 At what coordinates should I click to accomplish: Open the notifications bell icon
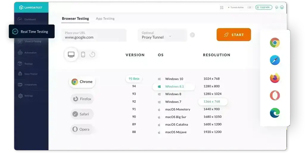(x=277, y=7)
